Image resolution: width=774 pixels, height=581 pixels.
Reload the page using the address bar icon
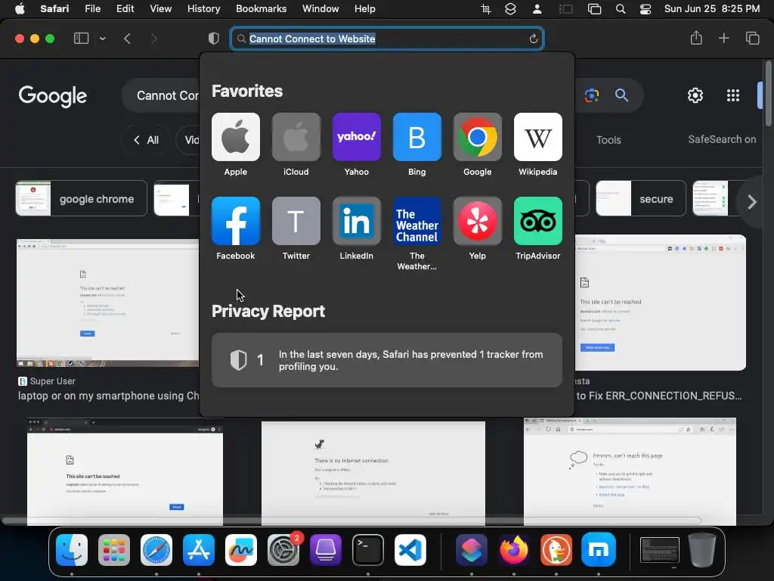pyautogui.click(x=533, y=39)
